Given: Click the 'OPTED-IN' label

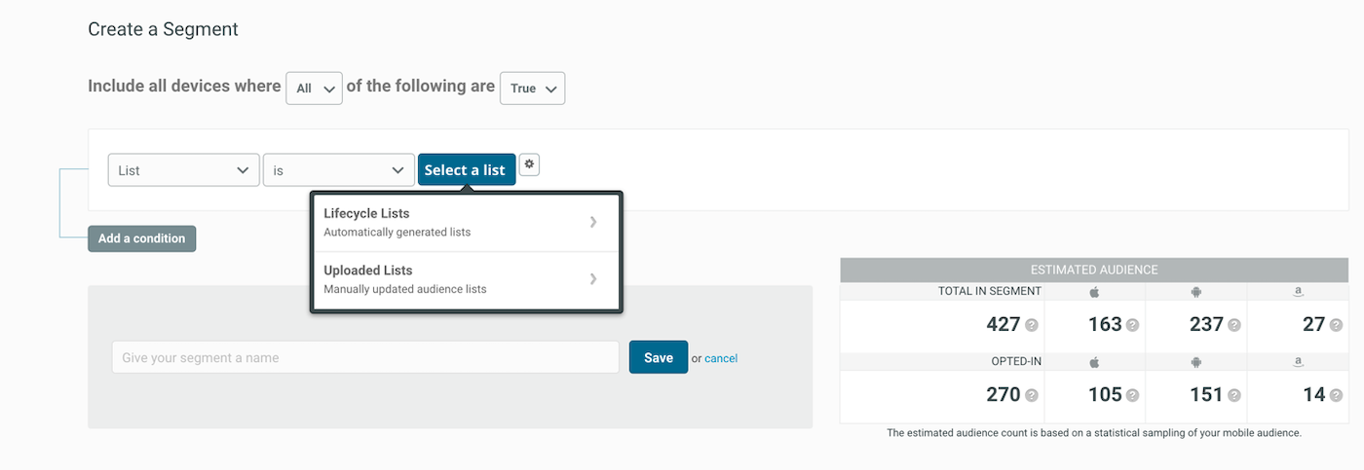Looking at the screenshot, I should coord(1015,361).
